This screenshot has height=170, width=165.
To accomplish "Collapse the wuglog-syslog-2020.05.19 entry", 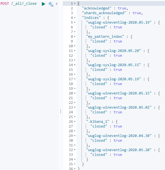I will pos(75,79).
